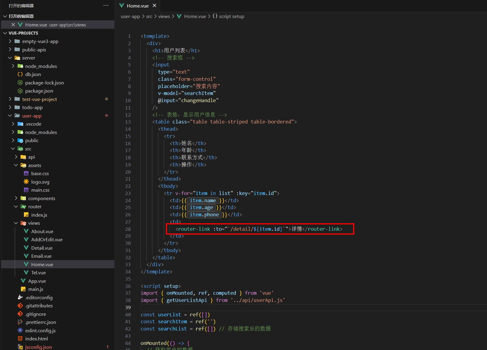This screenshot has width=487, height=350.
Task: Click the Vue icon beside Home.vue in the tab
Action: (x=122, y=5)
